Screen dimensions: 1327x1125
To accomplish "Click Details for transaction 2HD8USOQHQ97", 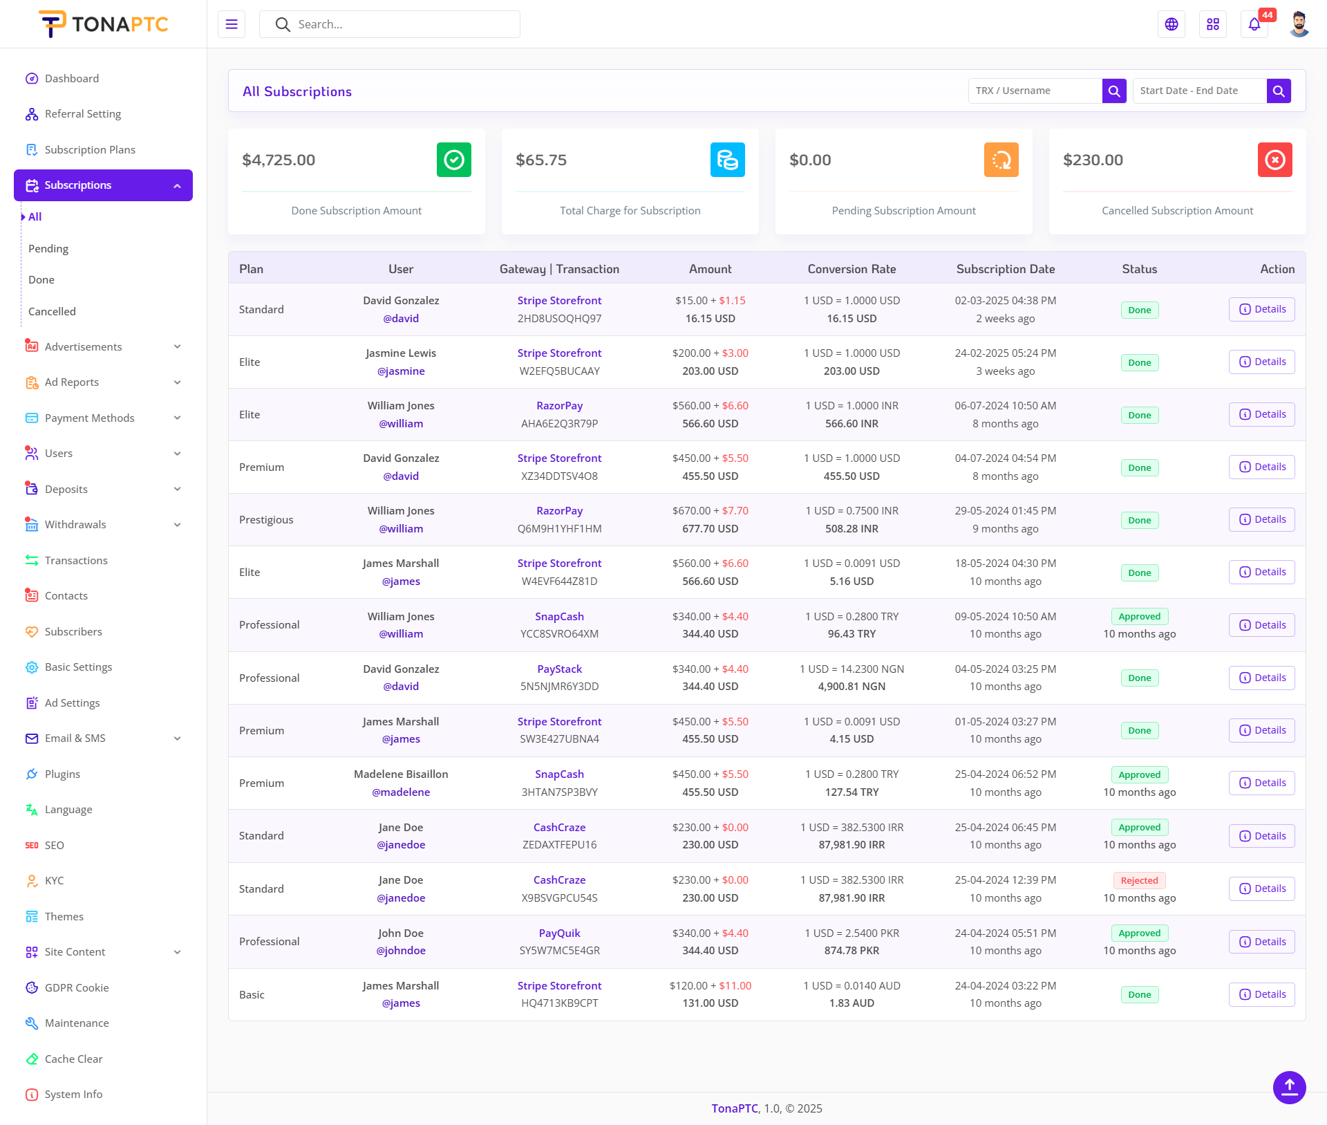I will [x=1261, y=309].
